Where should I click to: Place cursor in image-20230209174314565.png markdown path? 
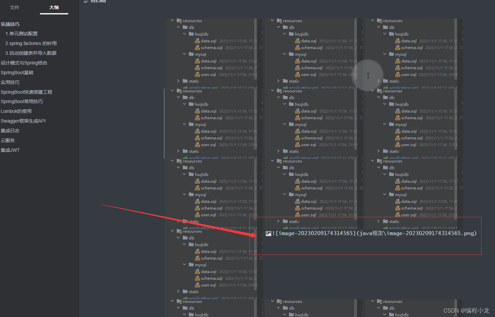[374, 233]
